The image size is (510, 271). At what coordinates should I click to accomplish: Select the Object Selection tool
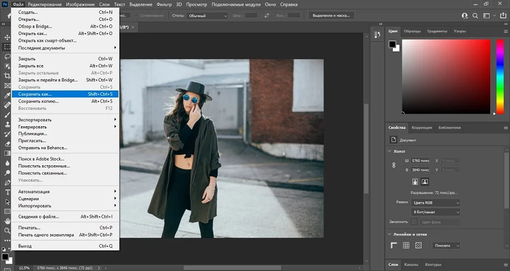coord(7,66)
